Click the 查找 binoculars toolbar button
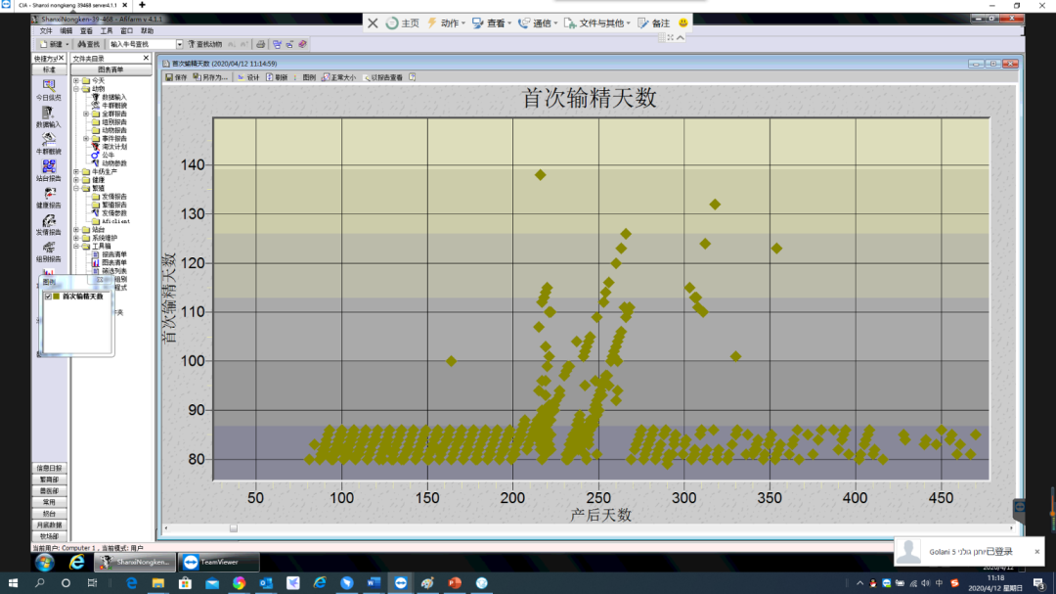The width and height of the screenshot is (1056, 594). tap(89, 44)
